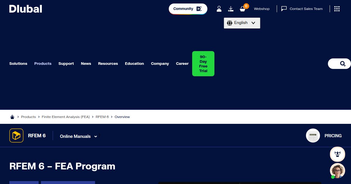Open the shopping basket icon

[242, 9]
